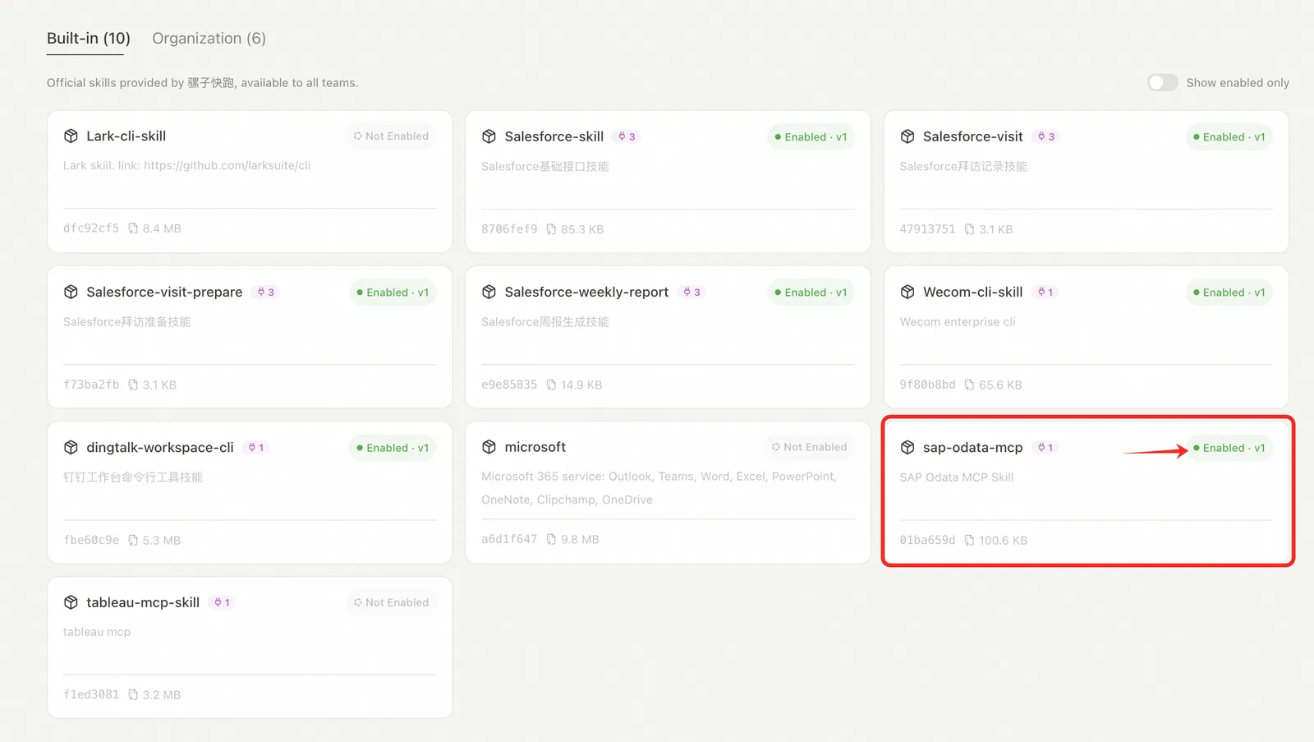
Task: Select the dingtalk-workspace-cli title
Action: point(160,447)
